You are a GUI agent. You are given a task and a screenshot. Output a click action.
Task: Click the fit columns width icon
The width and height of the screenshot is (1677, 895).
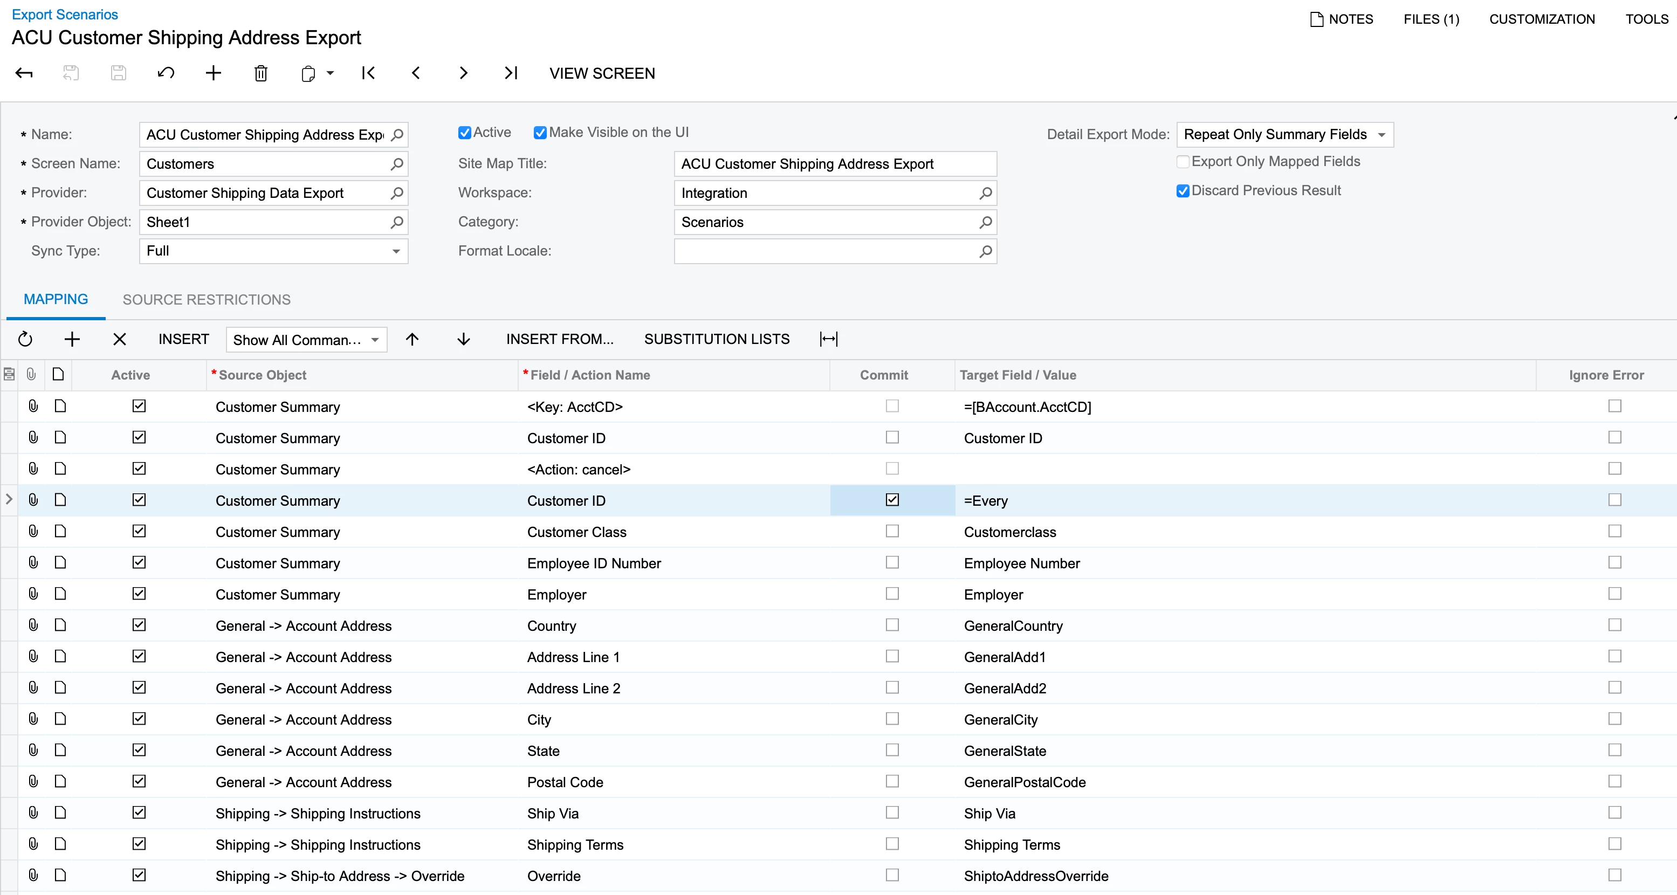click(x=828, y=339)
